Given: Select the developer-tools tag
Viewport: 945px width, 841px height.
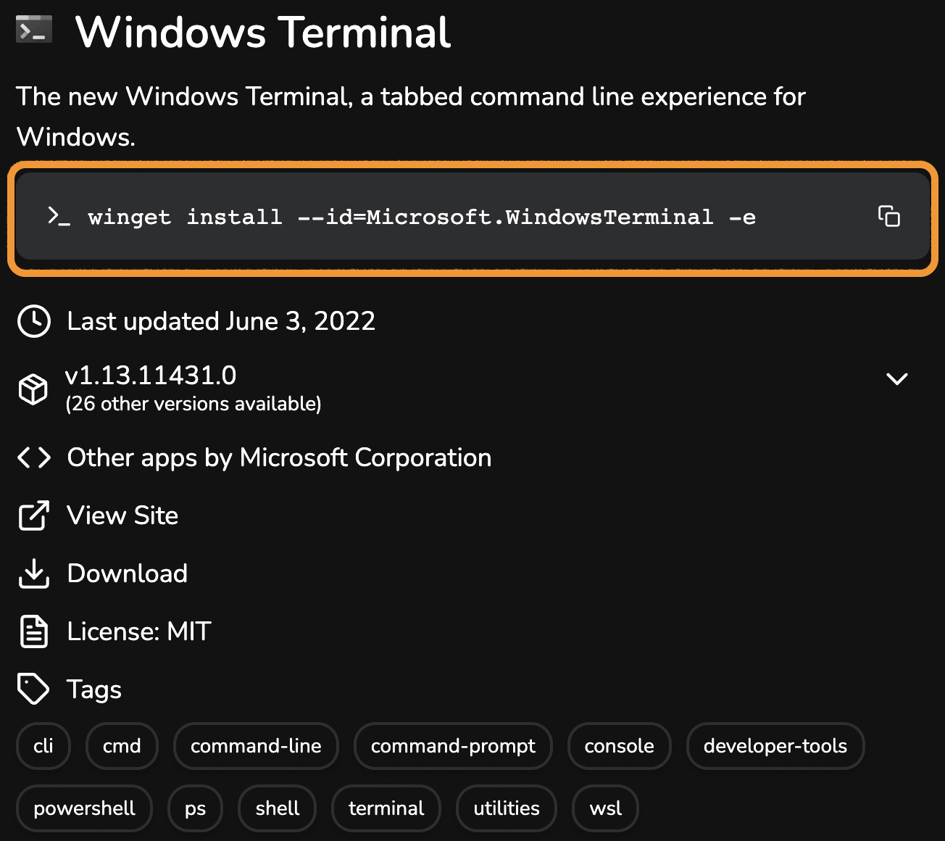Looking at the screenshot, I should pyautogui.click(x=775, y=746).
